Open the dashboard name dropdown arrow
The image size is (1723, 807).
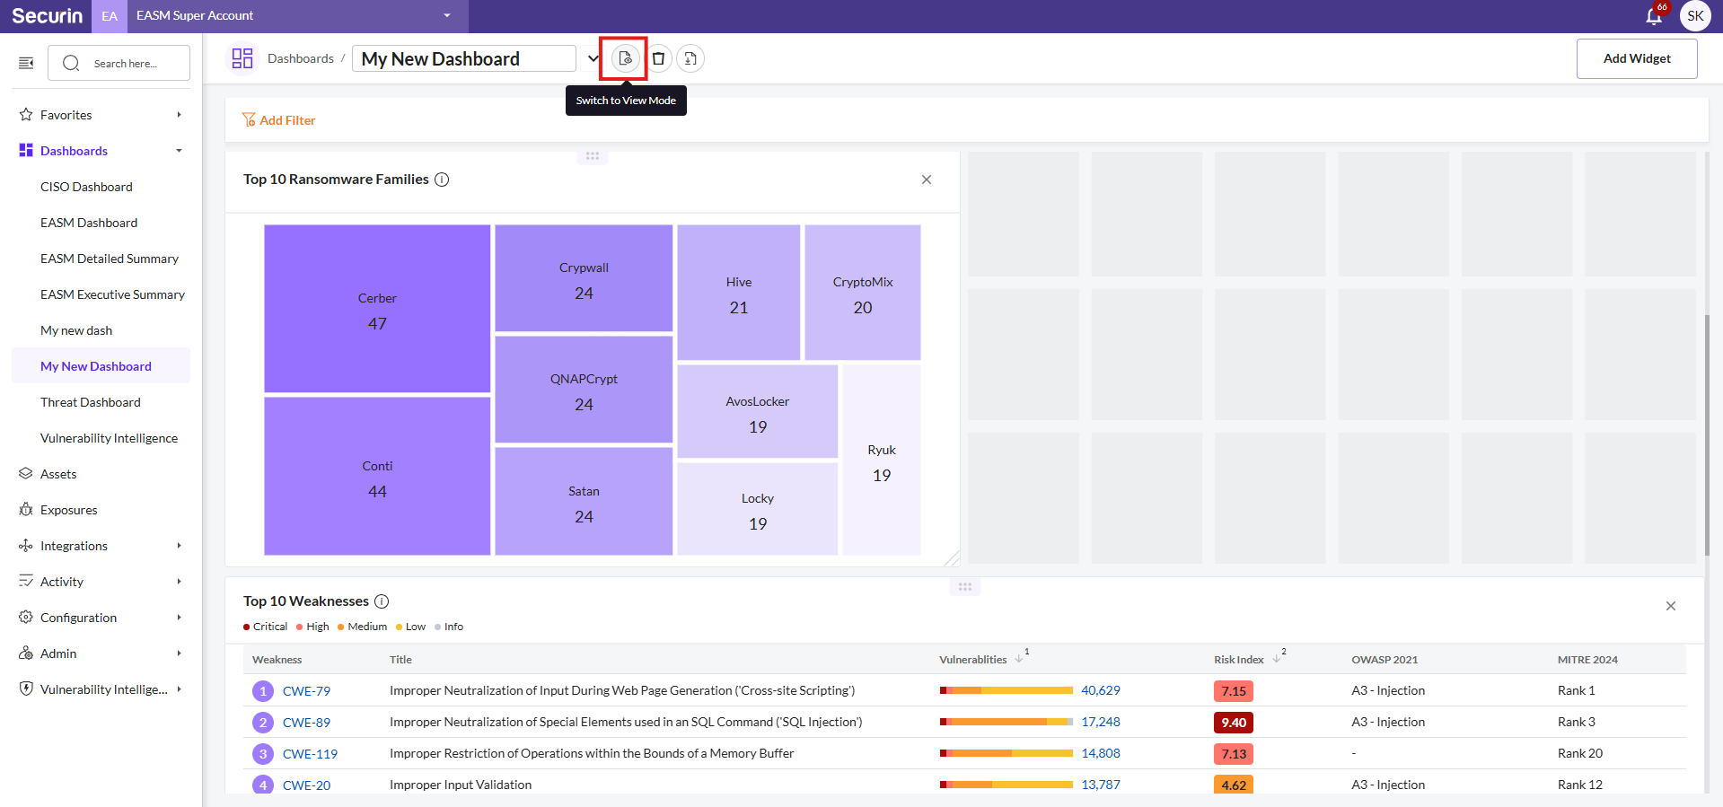(593, 58)
